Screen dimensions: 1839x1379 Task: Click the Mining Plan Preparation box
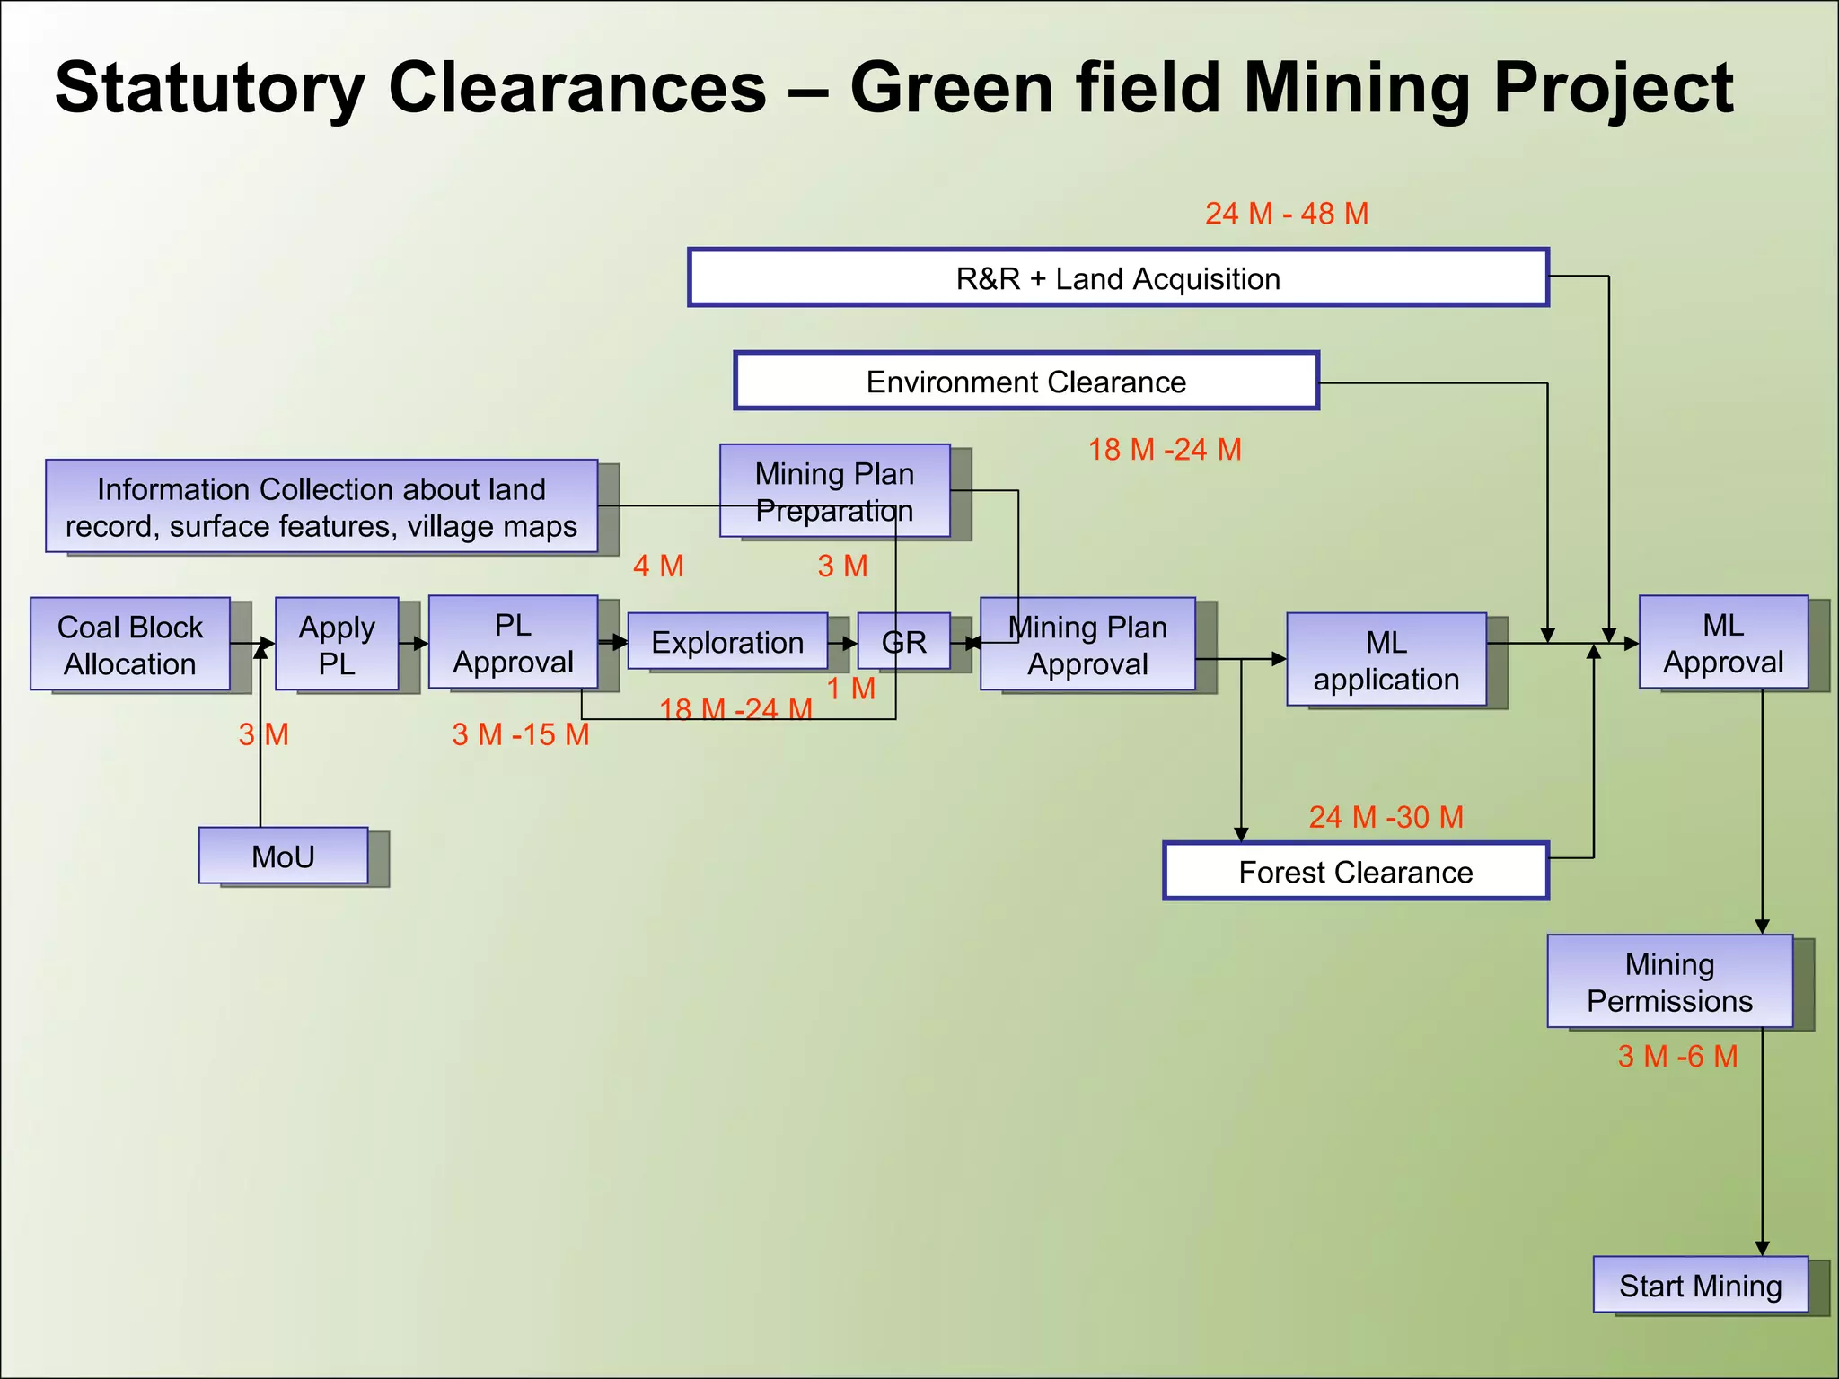[834, 490]
